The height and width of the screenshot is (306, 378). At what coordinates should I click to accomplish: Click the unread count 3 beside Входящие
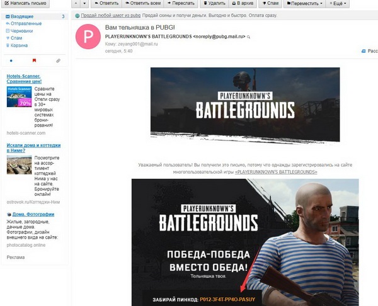coord(63,16)
